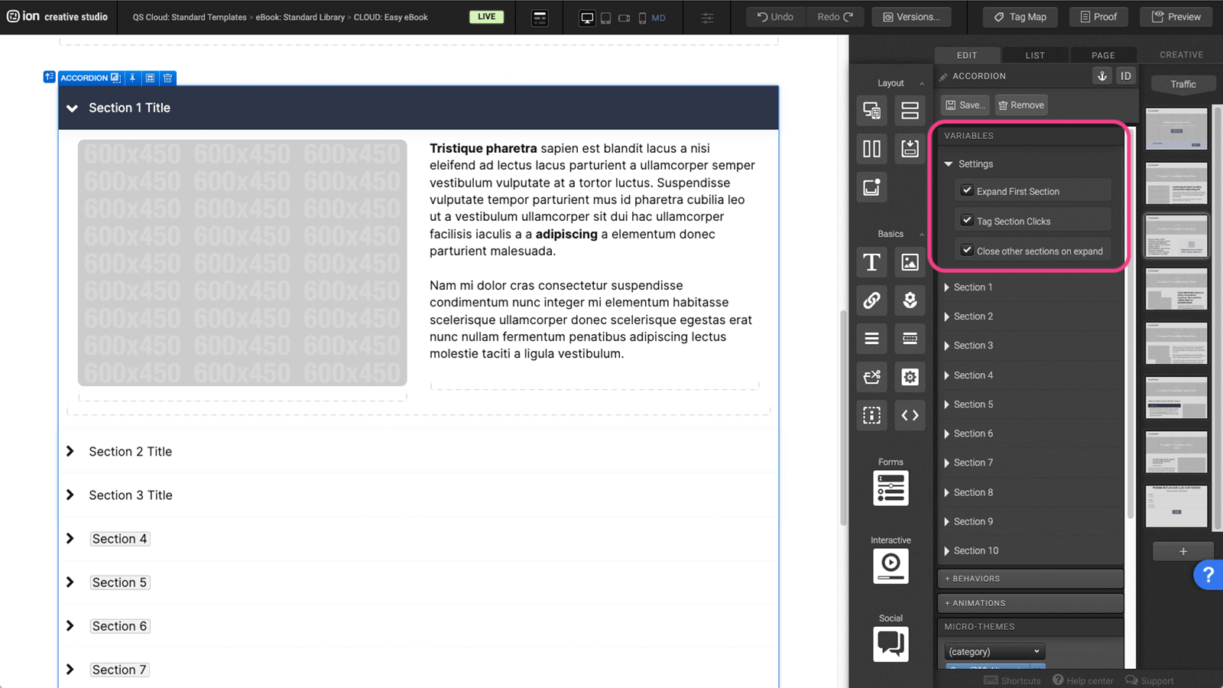This screenshot has width=1223, height=688.
Task: Open the Tag Map
Action: 1020,17
